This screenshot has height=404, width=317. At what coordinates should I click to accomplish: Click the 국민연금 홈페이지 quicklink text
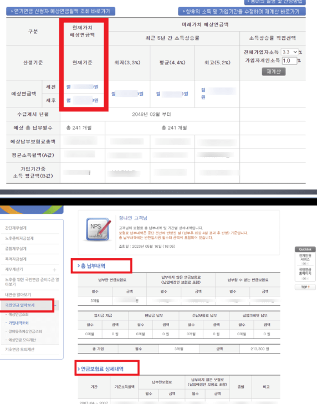[305, 272]
